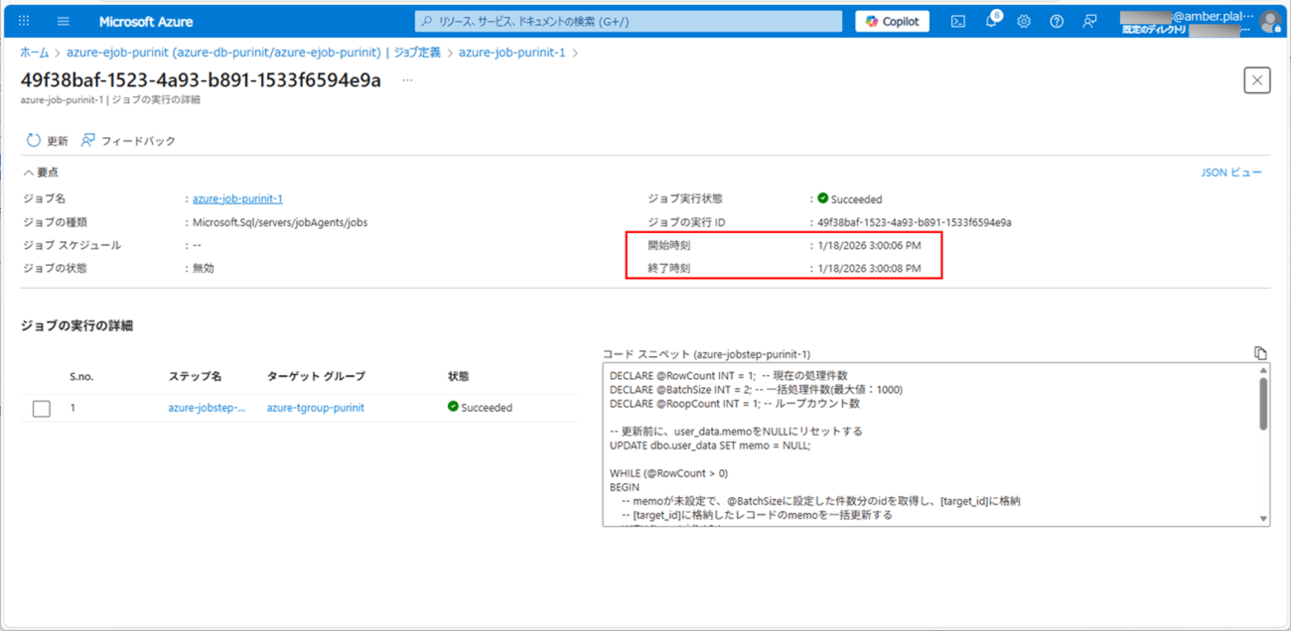Go to ホーム in the breadcrumb
Screen dimensions: 1291x631
tap(34, 53)
